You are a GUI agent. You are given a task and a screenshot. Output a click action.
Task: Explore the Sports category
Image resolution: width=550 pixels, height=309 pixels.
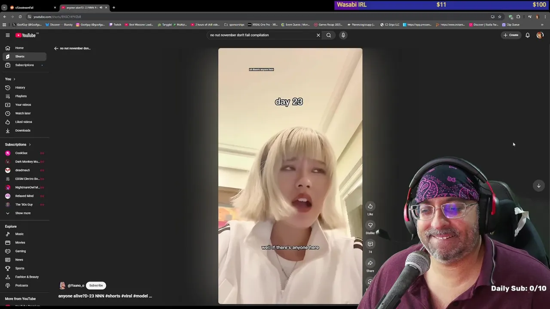click(24, 268)
